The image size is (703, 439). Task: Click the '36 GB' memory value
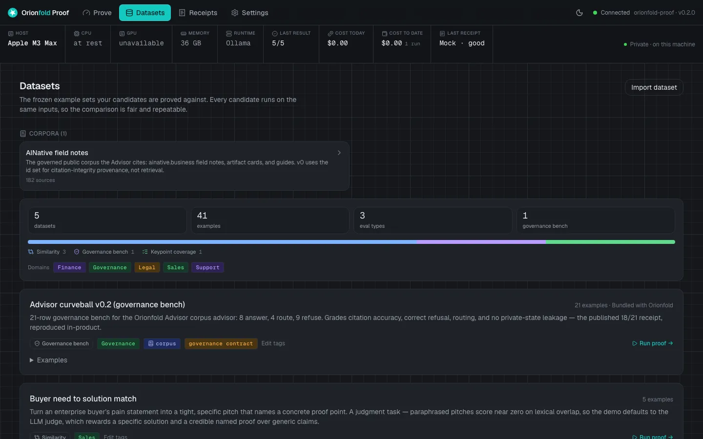[191, 43]
